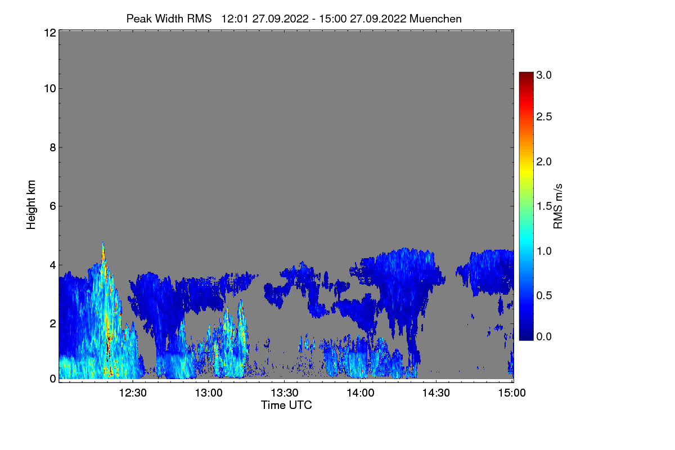Click the 15:00 time tick label

click(x=512, y=393)
